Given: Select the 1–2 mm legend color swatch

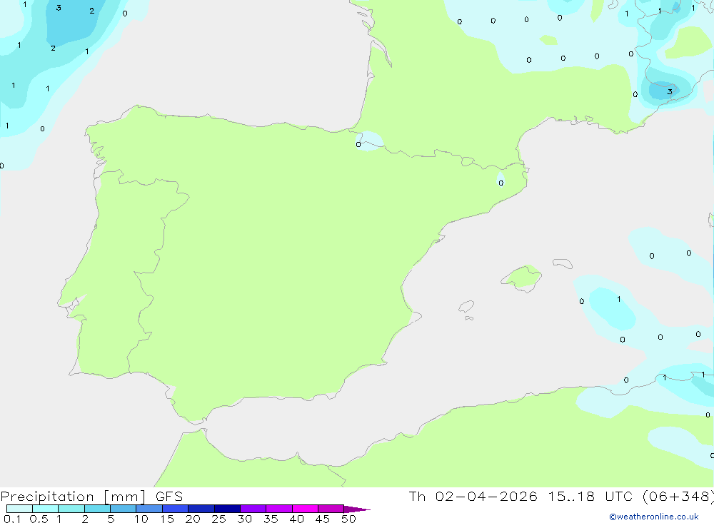Looking at the screenshot, I should [71, 509].
